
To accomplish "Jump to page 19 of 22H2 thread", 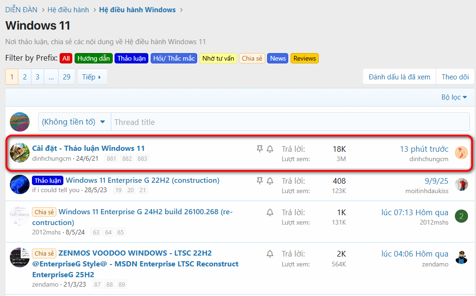I will click(118, 190).
